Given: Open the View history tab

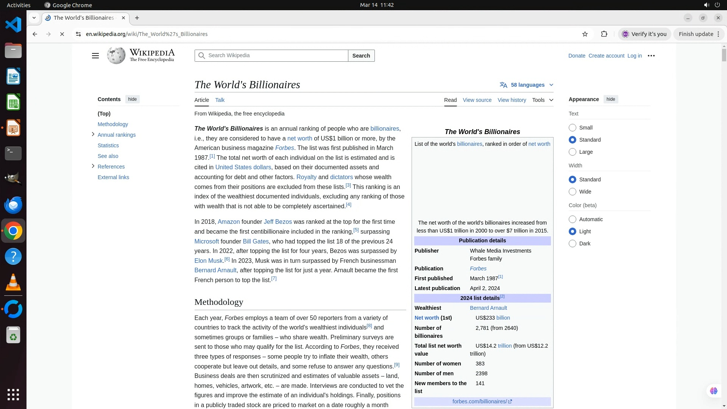Looking at the screenshot, I should coord(512,100).
